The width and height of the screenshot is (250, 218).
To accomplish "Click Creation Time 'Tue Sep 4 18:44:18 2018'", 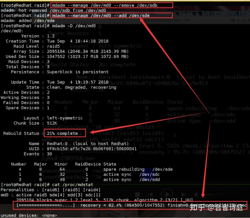I will click(78, 41).
